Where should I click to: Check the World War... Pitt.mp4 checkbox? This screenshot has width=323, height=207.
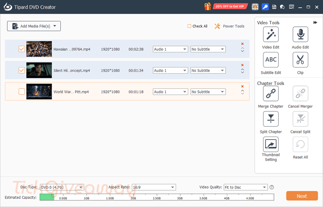coord(22,91)
